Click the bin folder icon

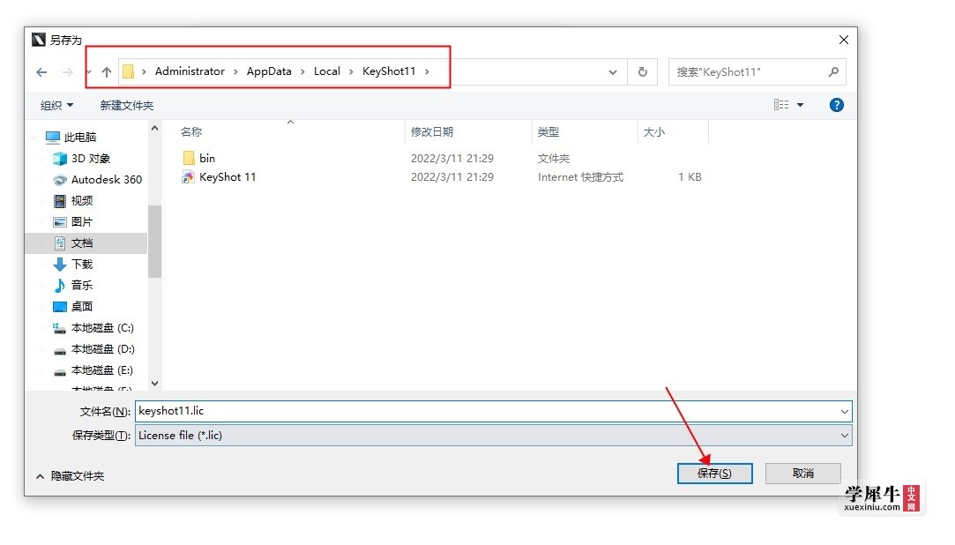189,159
